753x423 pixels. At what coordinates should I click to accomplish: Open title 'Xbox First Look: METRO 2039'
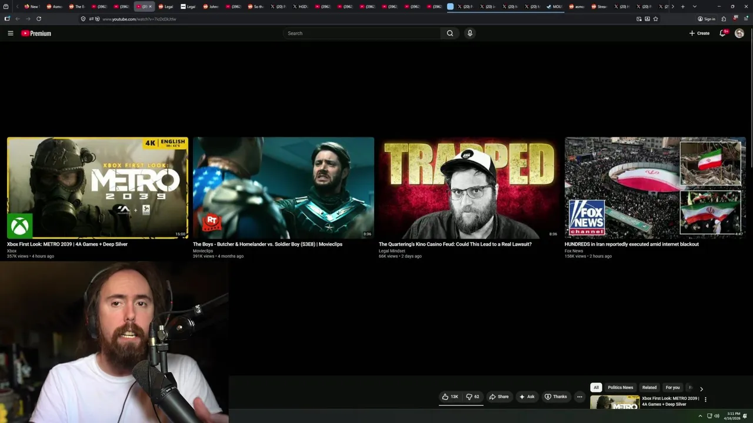(67, 244)
